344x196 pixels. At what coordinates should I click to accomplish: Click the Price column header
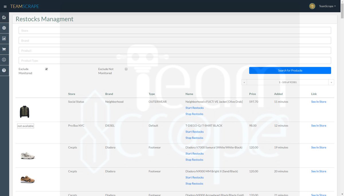253,94
